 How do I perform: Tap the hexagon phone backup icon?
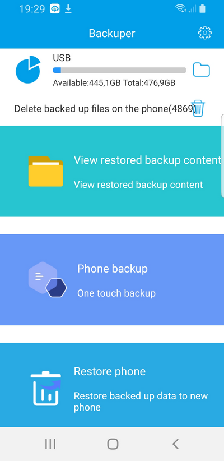click(x=47, y=279)
